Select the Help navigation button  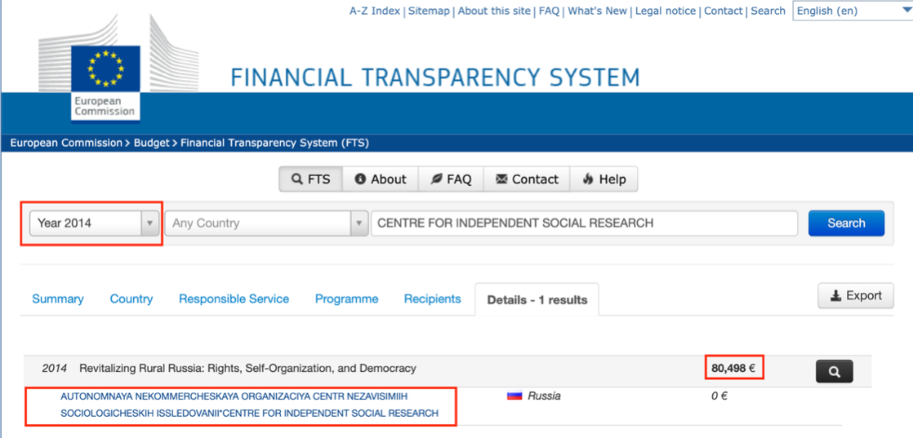(603, 179)
